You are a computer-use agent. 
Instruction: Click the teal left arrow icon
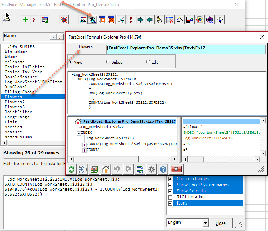(x=150, y=20)
